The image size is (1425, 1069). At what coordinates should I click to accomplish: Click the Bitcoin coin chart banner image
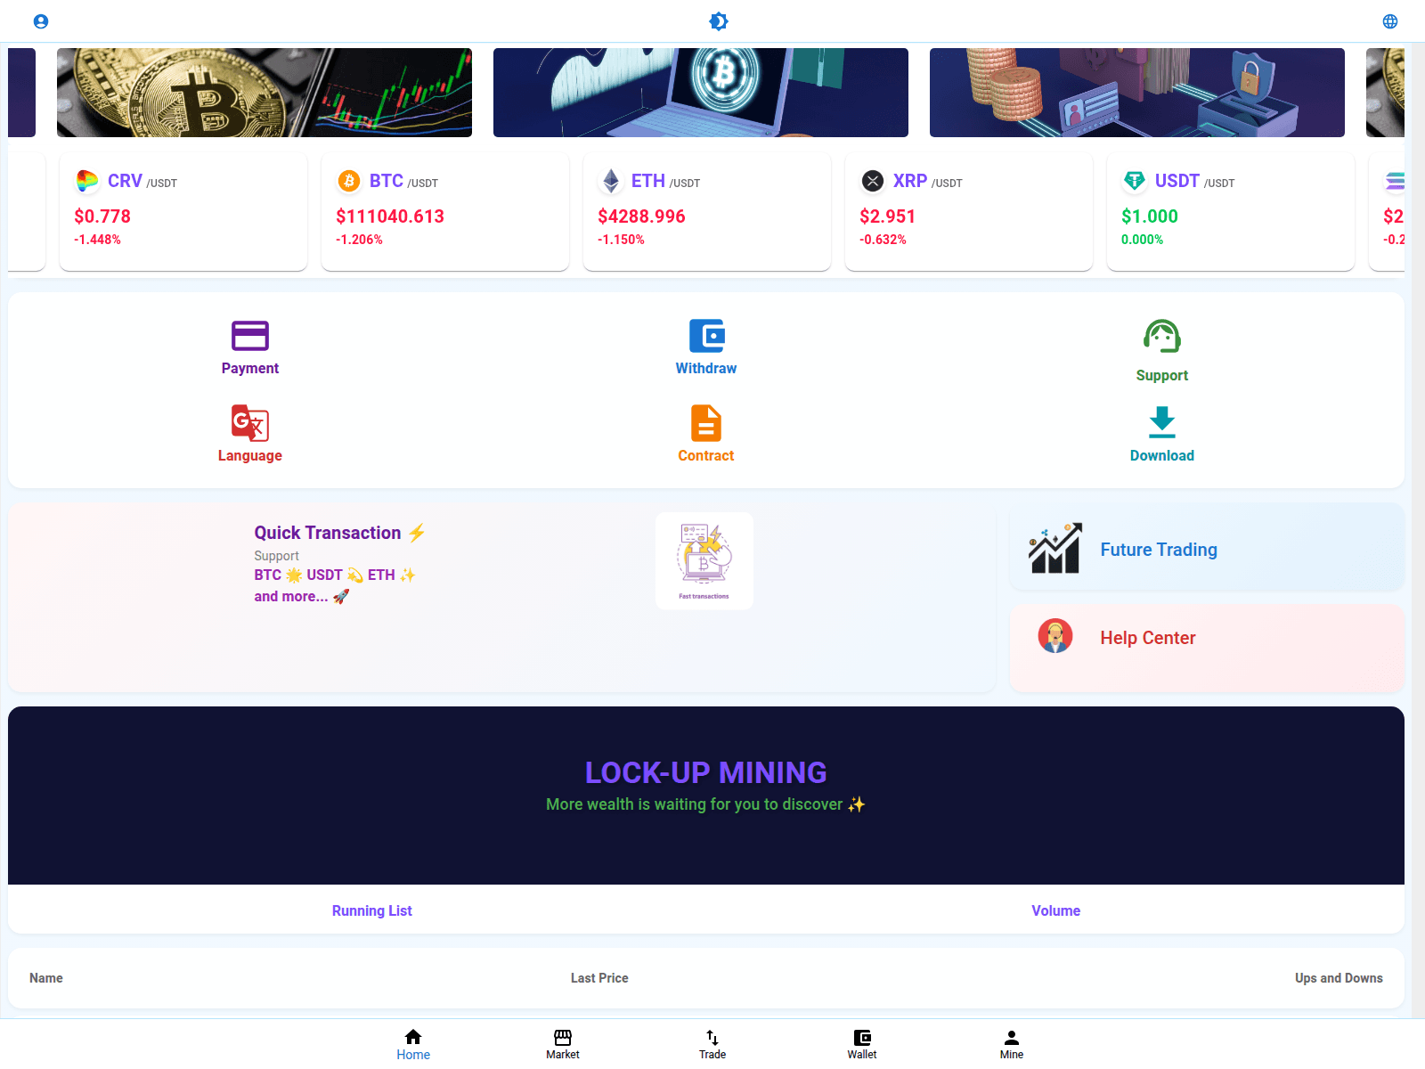coord(265,93)
